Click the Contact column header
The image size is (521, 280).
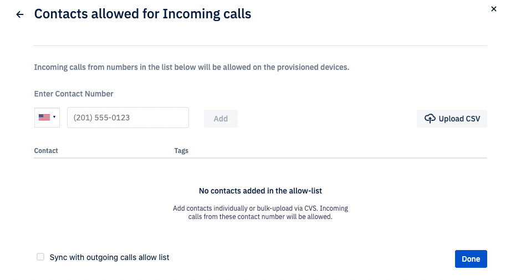tap(46, 151)
